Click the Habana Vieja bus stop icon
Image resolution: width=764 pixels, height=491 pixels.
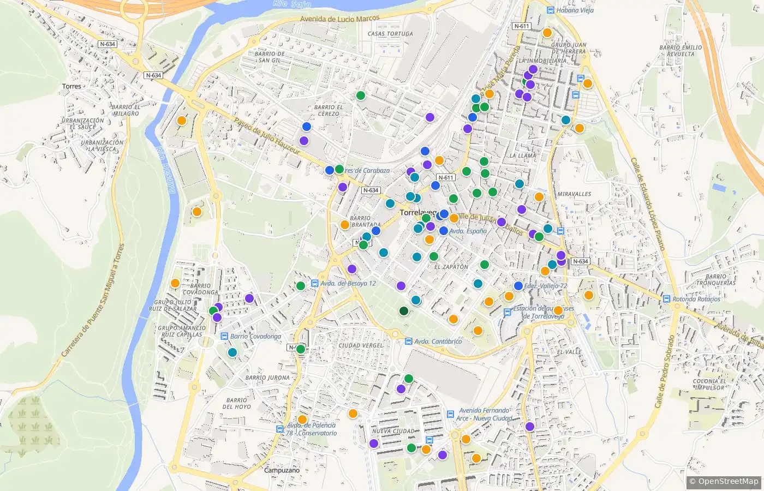tap(551, 10)
